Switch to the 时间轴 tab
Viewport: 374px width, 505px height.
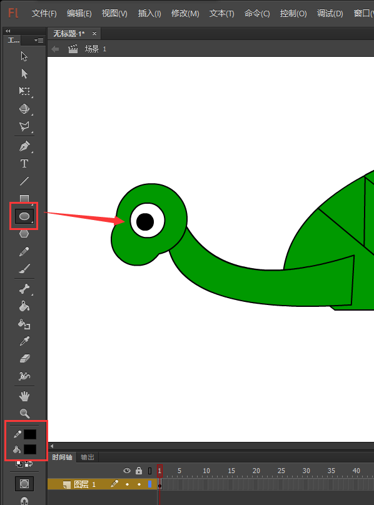(x=62, y=457)
